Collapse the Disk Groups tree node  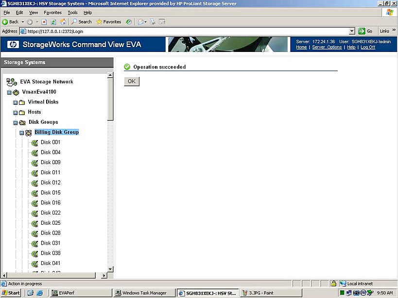(15, 123)
